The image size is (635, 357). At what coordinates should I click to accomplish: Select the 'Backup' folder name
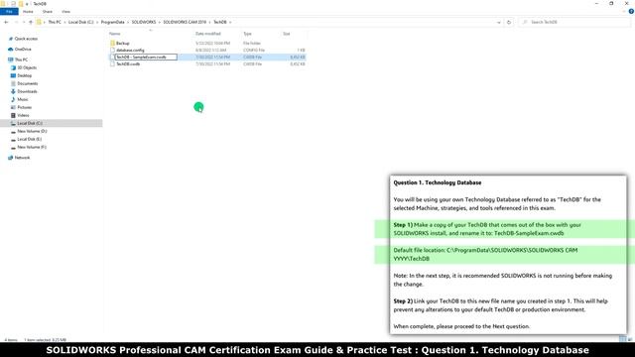pyautogui.click(x=123, y=44)
